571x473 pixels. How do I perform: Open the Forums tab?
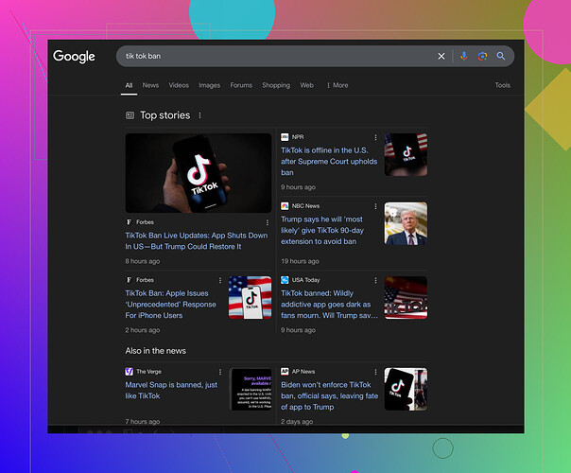coord(241,85)
